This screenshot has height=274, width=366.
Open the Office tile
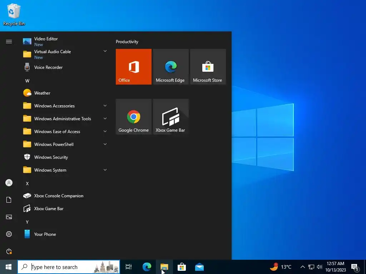coord(134,67)
